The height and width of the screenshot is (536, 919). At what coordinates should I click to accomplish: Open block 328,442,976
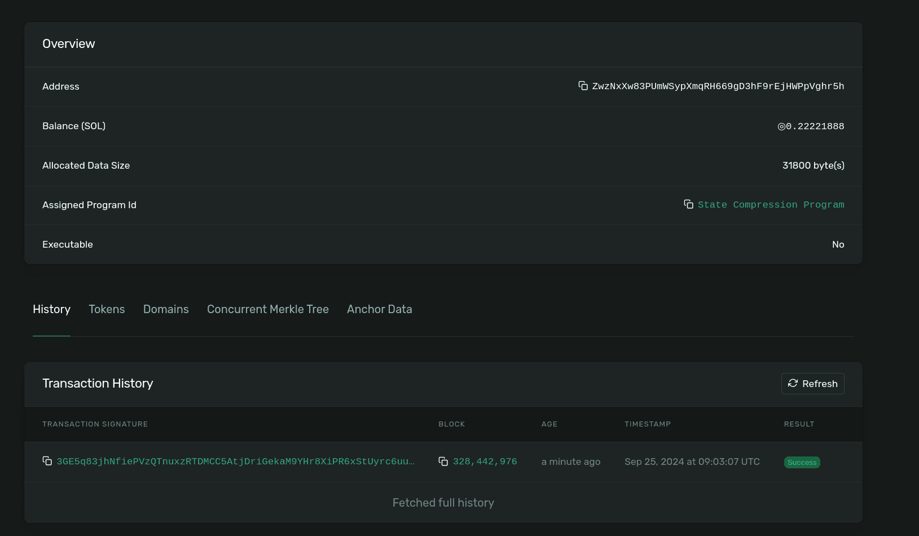(x=485, y=461)
